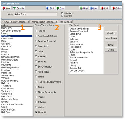Go to Next record icon
125x119 pixels.
click(81, 8)
